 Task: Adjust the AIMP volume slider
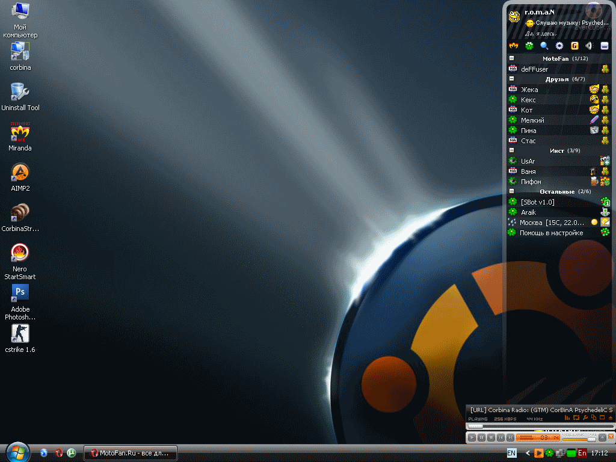[x=580, y=439]
